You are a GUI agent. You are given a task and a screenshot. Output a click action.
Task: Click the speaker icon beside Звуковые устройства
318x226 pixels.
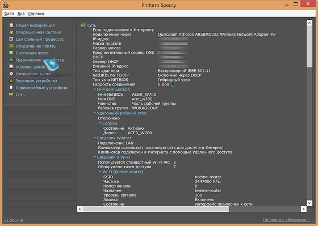(x=11, y=80)
